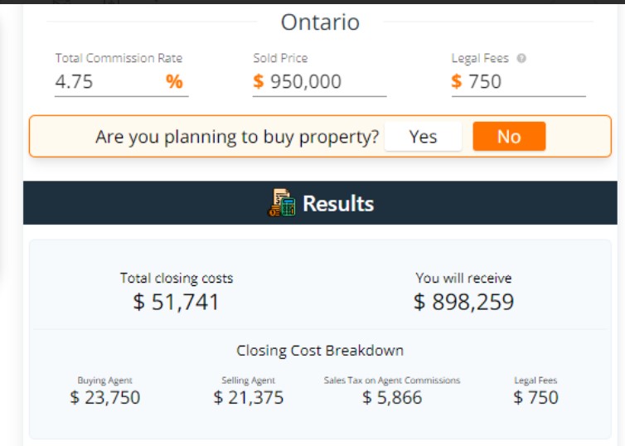Click the Are you planning to buy property question
Image resolution: width=625 pixels, height=446 pixels.
[236, 137]
